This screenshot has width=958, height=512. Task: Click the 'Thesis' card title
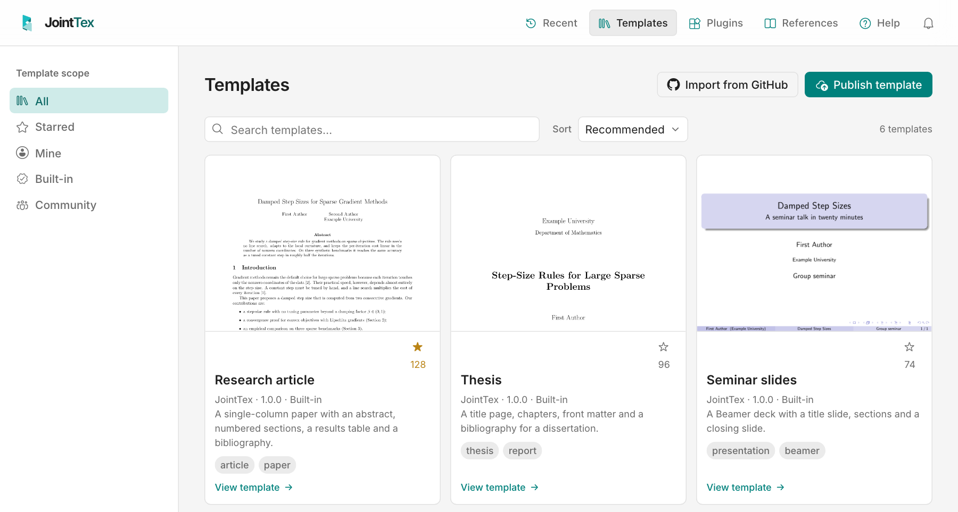481,380
